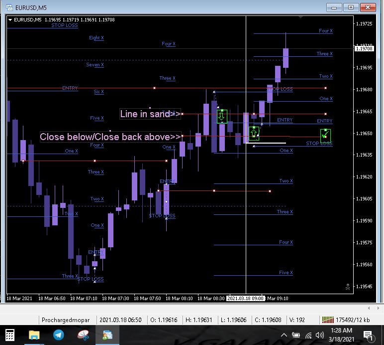Click the current price tag 1.19708
The width and height of the screenshot is (384, 345).
364,48
